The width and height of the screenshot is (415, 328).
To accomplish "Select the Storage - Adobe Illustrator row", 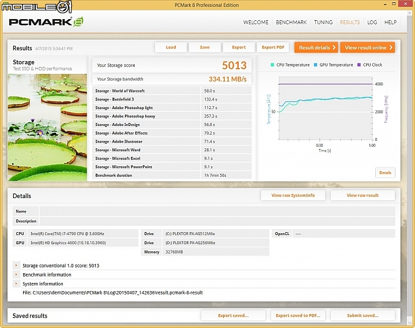I will pos(172,141).
